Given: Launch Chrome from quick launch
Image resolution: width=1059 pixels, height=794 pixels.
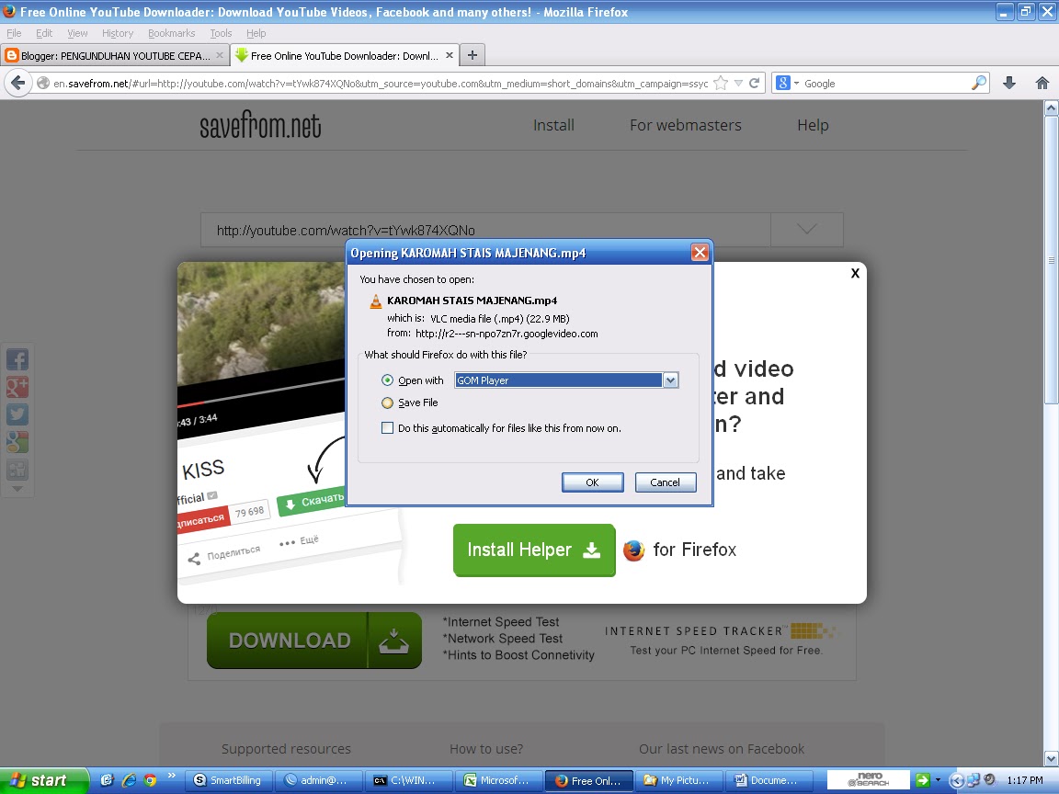Looking at the screenshot, I should tap(150, 780).
